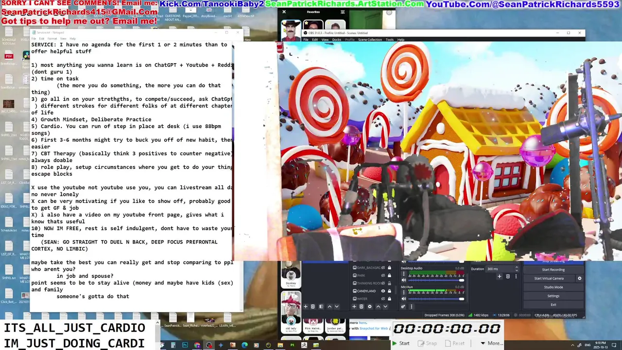Move source up with arrow icon

tap(378, 307)
